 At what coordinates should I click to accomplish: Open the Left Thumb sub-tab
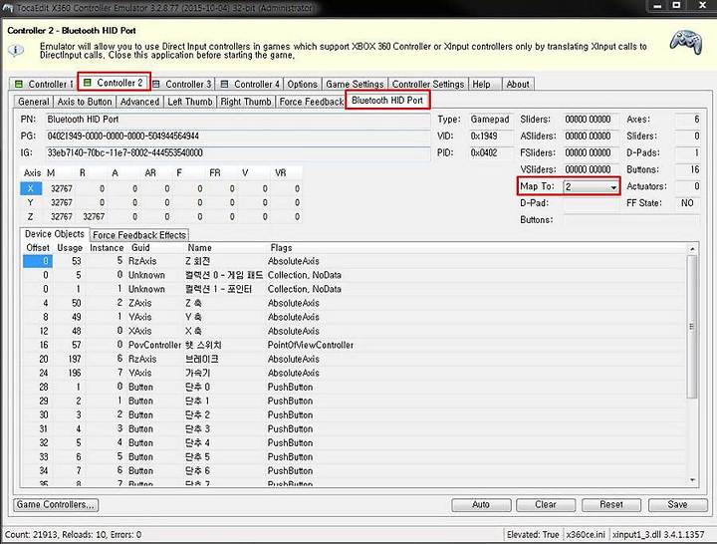pyautogui.click(x=190, y=102)
